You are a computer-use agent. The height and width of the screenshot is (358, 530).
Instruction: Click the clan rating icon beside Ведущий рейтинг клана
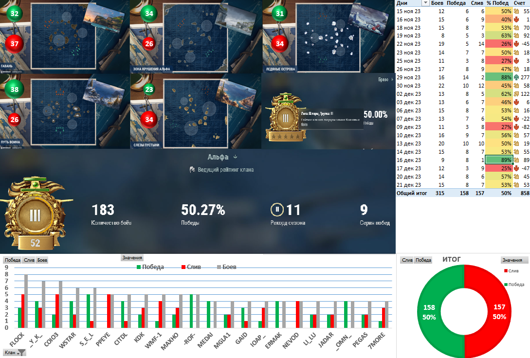click(192, 170)
